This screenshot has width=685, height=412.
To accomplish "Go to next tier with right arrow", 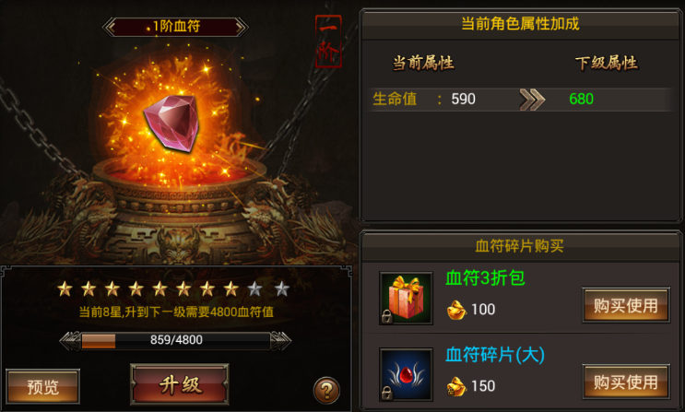I will click(x=242, y=27).
